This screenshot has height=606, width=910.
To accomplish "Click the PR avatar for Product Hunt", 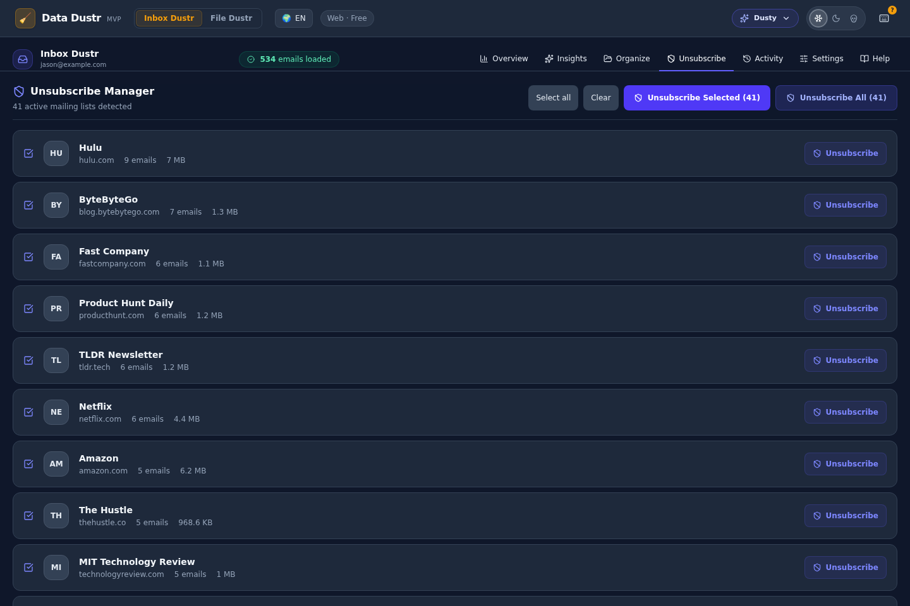I will tap(56, 309).
